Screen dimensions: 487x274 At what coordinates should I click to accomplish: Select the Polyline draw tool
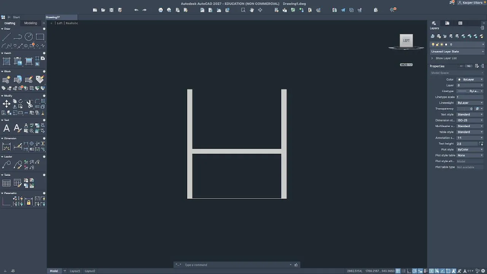18,37
